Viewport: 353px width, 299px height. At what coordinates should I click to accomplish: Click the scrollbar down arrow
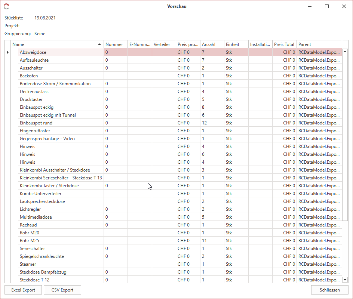tap(345, 280)
